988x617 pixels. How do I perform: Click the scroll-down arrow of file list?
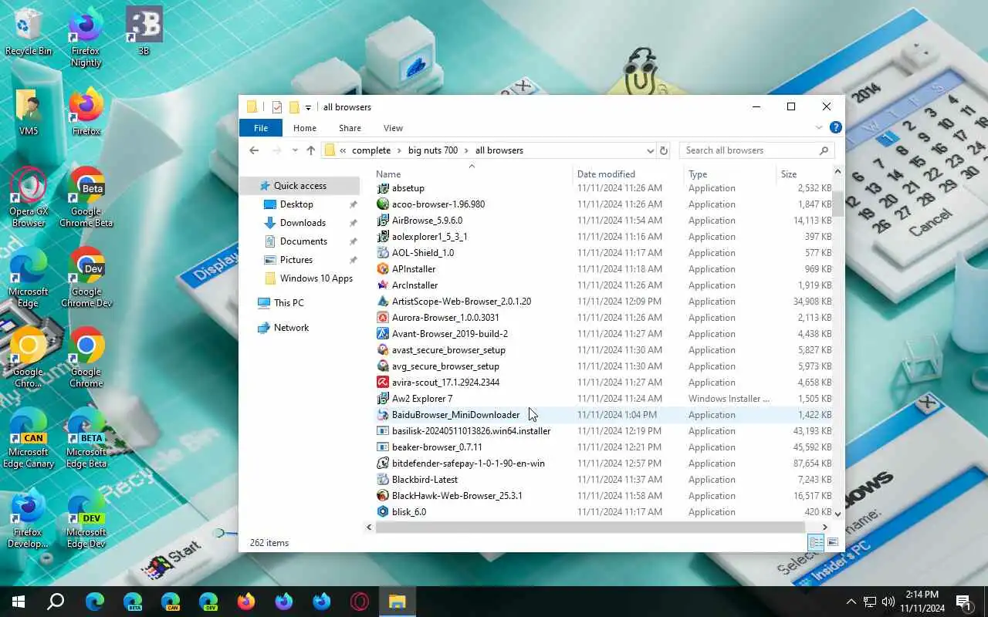click(838, 513)
